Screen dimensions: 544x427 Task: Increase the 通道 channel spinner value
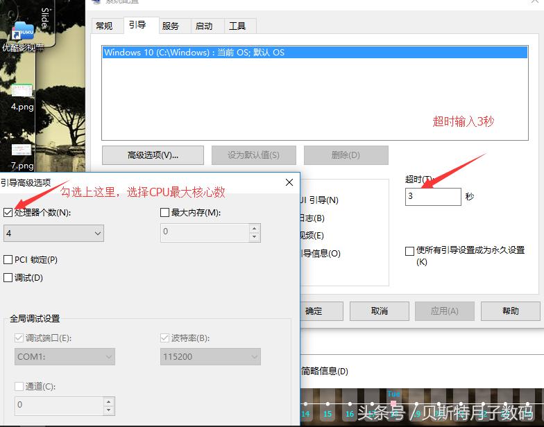(108, 402)
